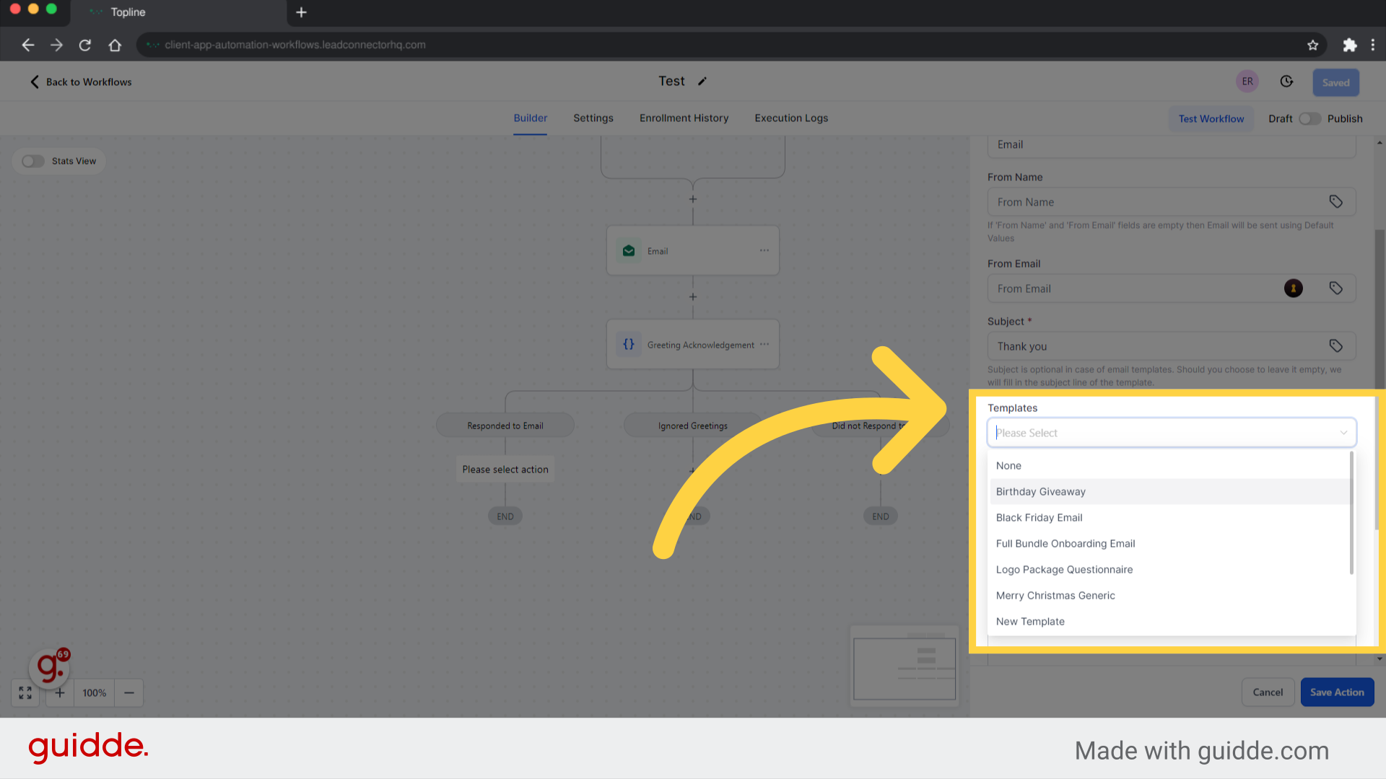1386x779 pixels.
Task: Click the browser back arrow
Action: click(x=27, y=45)
